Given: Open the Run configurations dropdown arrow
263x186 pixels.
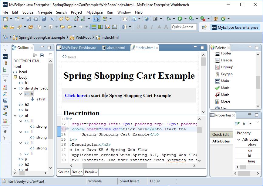Looking at the screenshot, I should point(185,19).
